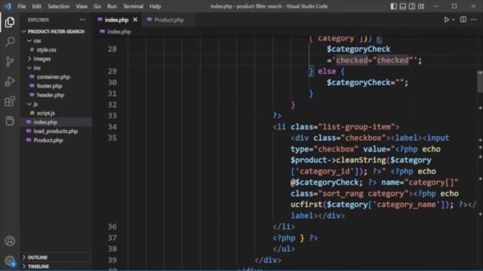Open run options dropdown arrow
Screen dimensions: 483x271
click(454, 20)
